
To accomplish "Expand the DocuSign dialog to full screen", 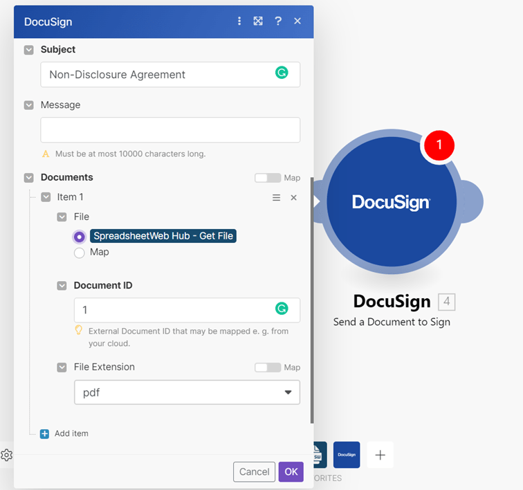I will (258, 21).
